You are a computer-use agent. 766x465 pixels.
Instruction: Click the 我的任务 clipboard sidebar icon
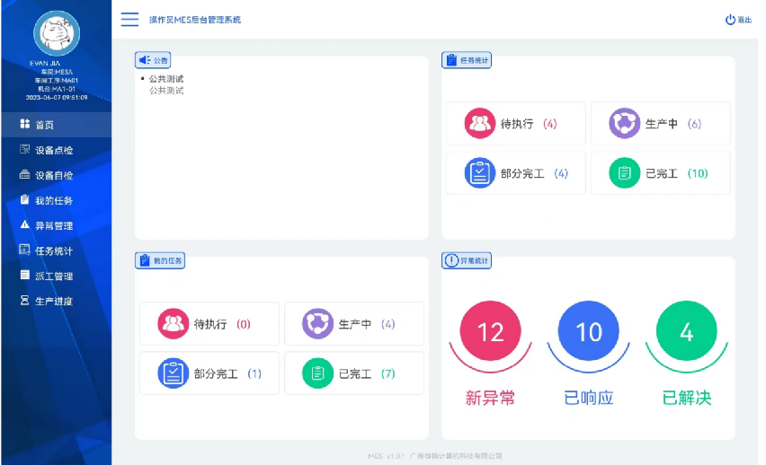point(25,199)
